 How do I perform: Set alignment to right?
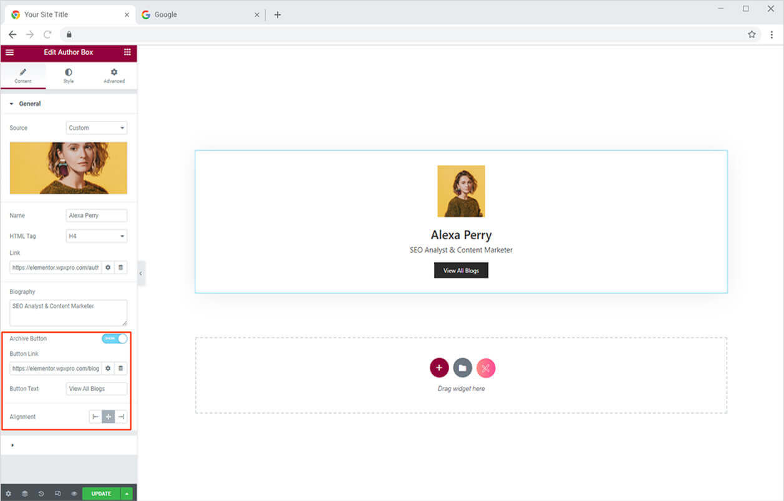tap(121, 417)
